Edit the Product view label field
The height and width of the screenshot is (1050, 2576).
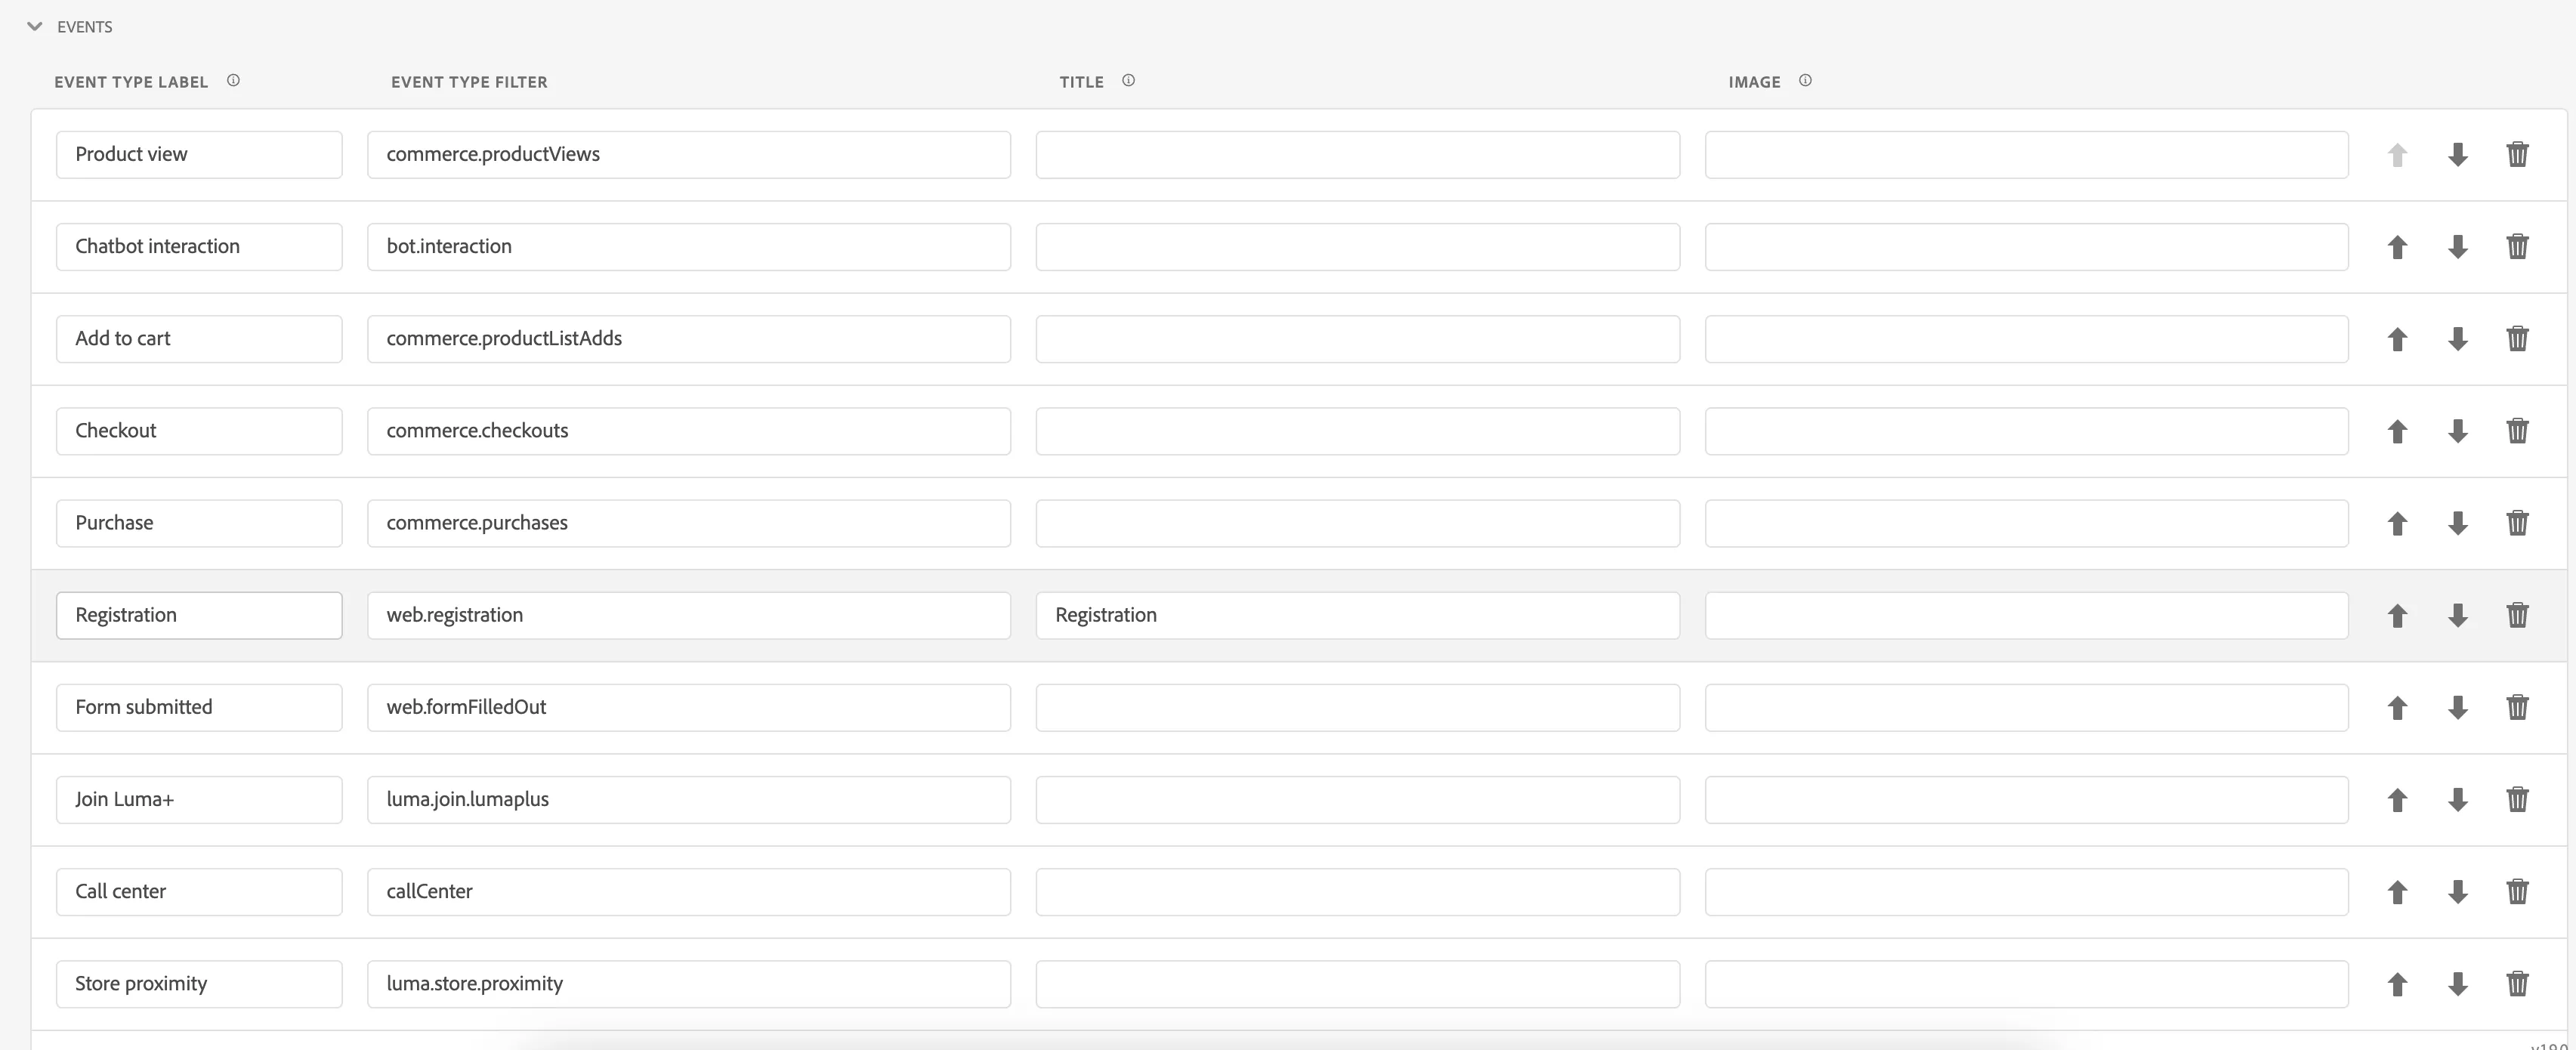point(199,155)
